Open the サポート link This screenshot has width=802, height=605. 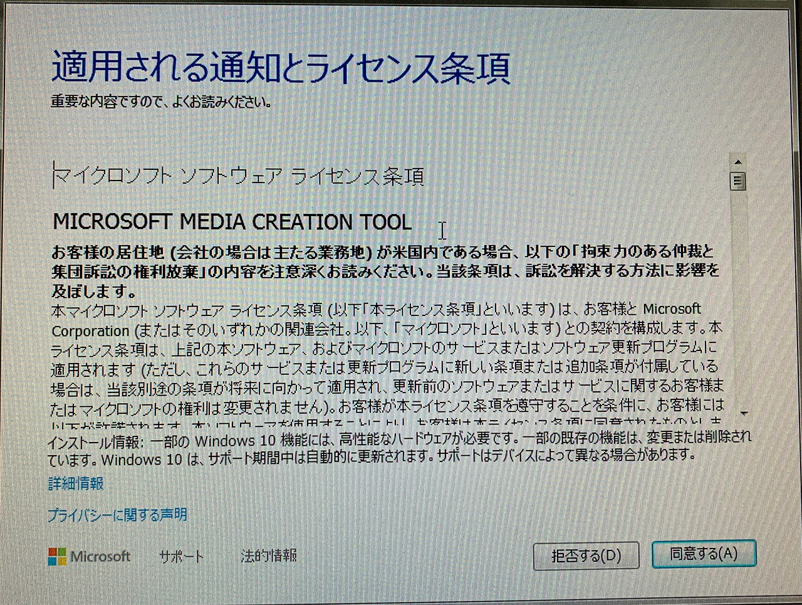pos(181,556)
